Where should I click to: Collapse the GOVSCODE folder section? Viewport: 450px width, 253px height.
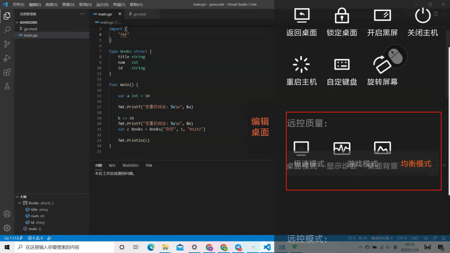(17, 22)
